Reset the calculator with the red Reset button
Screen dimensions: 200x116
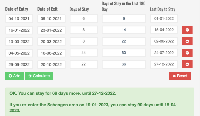180,76
